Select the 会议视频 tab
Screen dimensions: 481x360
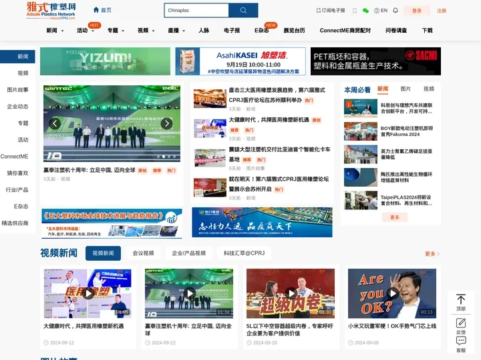tap(143, 253)
